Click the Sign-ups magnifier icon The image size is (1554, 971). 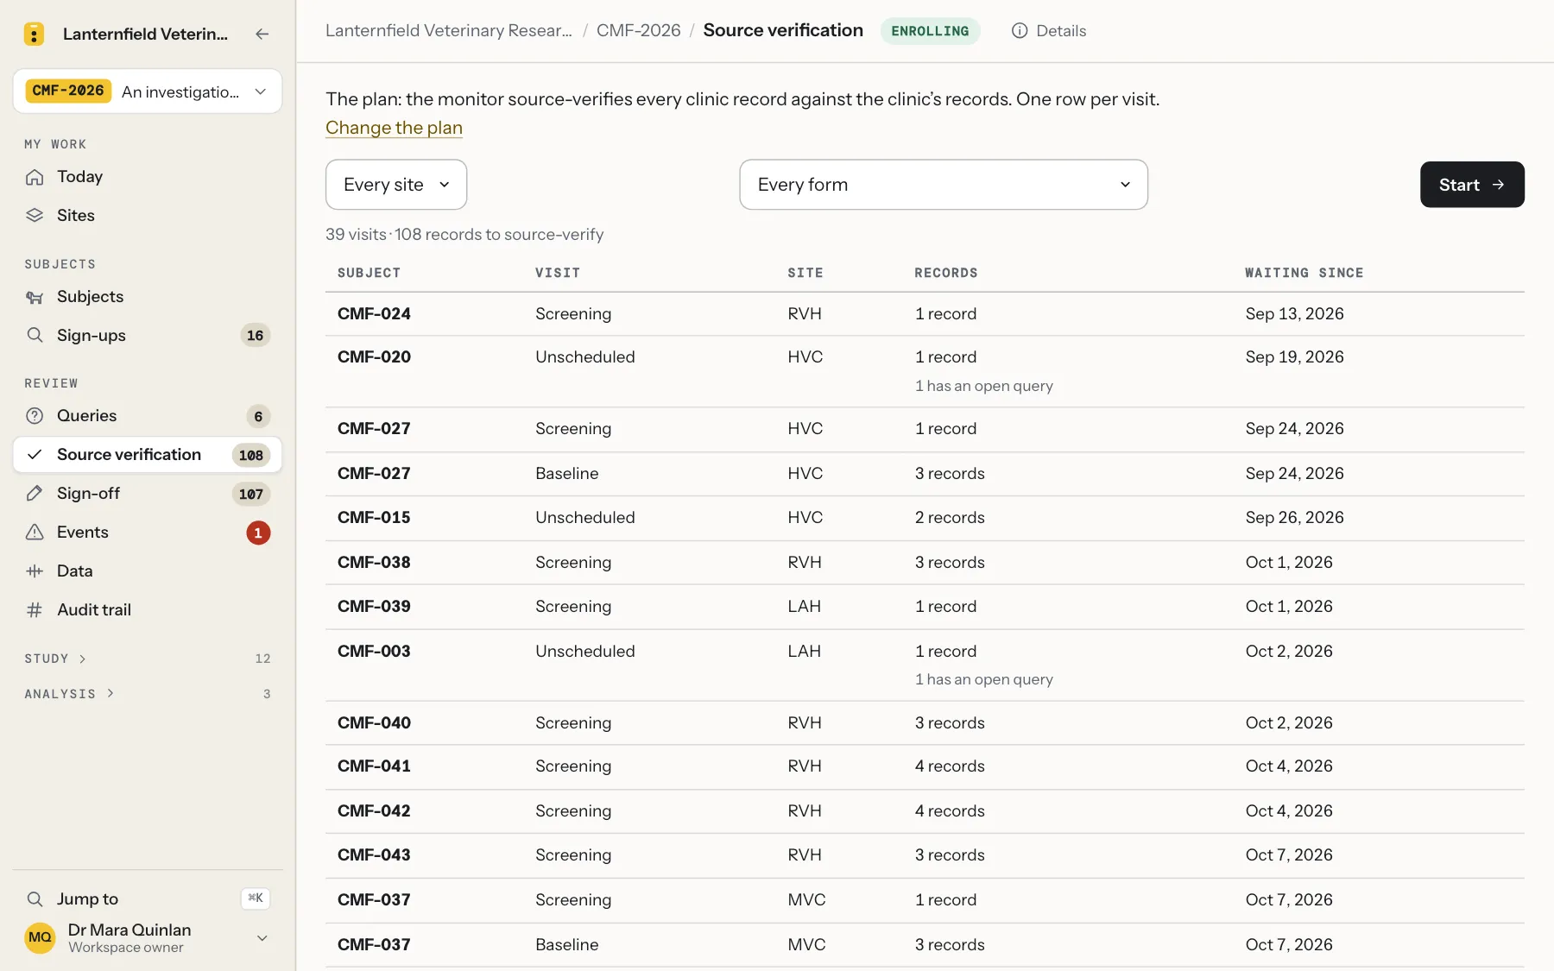pyautogui.click(x=35, y=336)
